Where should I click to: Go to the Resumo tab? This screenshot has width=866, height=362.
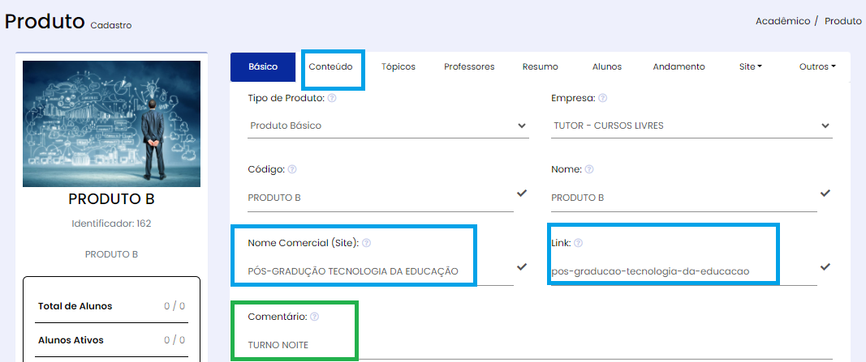pyautogui.click(x=541, y=66)
